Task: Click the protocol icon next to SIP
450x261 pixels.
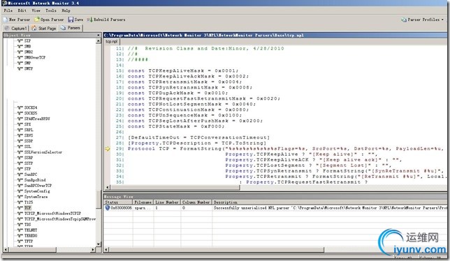Action: tap(20, 41)
